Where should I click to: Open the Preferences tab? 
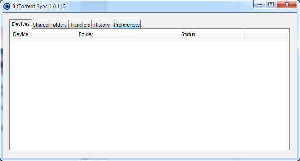click(127, 25)
